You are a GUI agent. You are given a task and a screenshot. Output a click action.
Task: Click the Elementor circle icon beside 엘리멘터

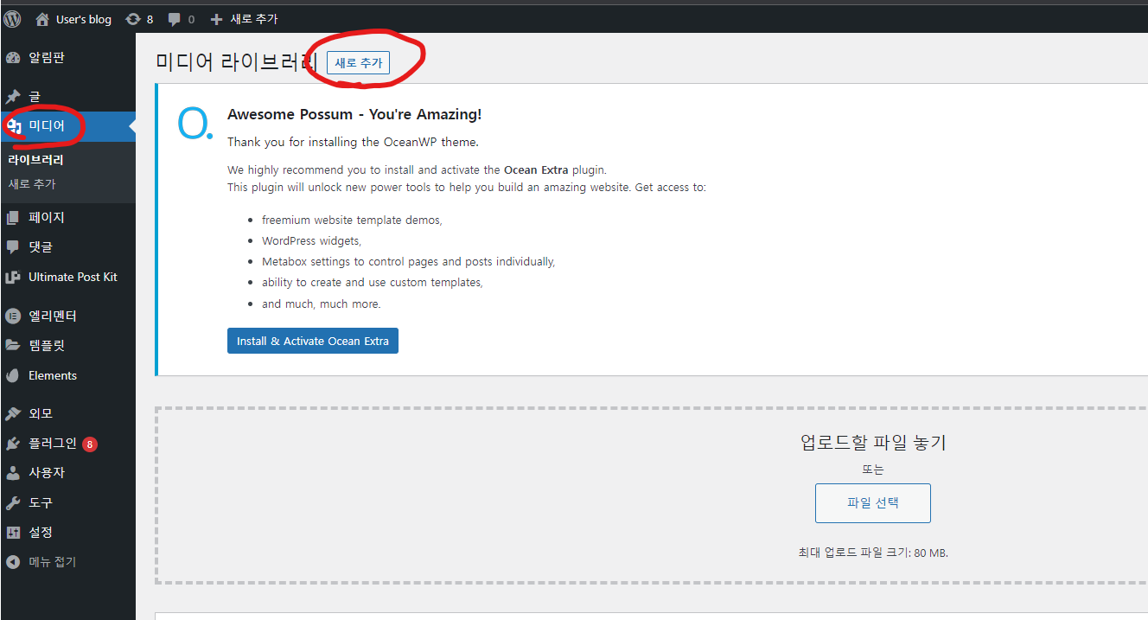tap(13, 316)
